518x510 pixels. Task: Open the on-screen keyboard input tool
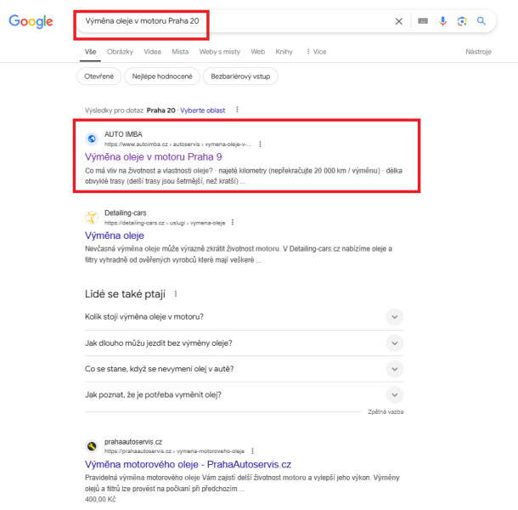pos(423,21)
